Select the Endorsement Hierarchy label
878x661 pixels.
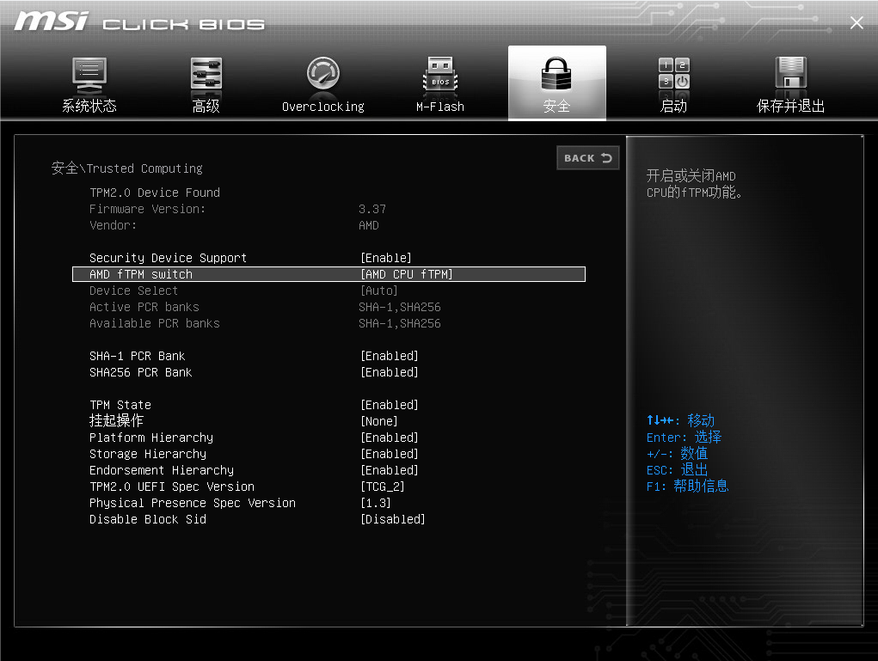coord(162,470)
